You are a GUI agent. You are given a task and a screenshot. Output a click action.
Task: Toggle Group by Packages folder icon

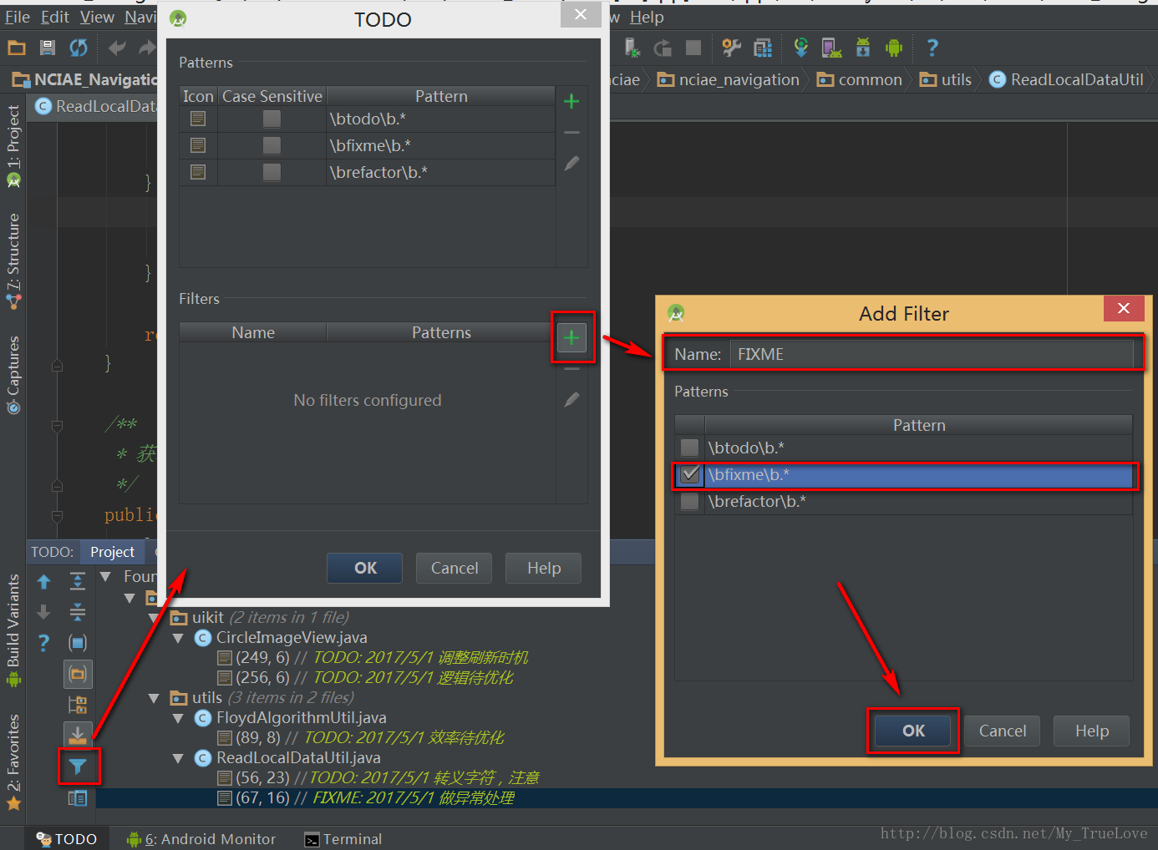78,673
